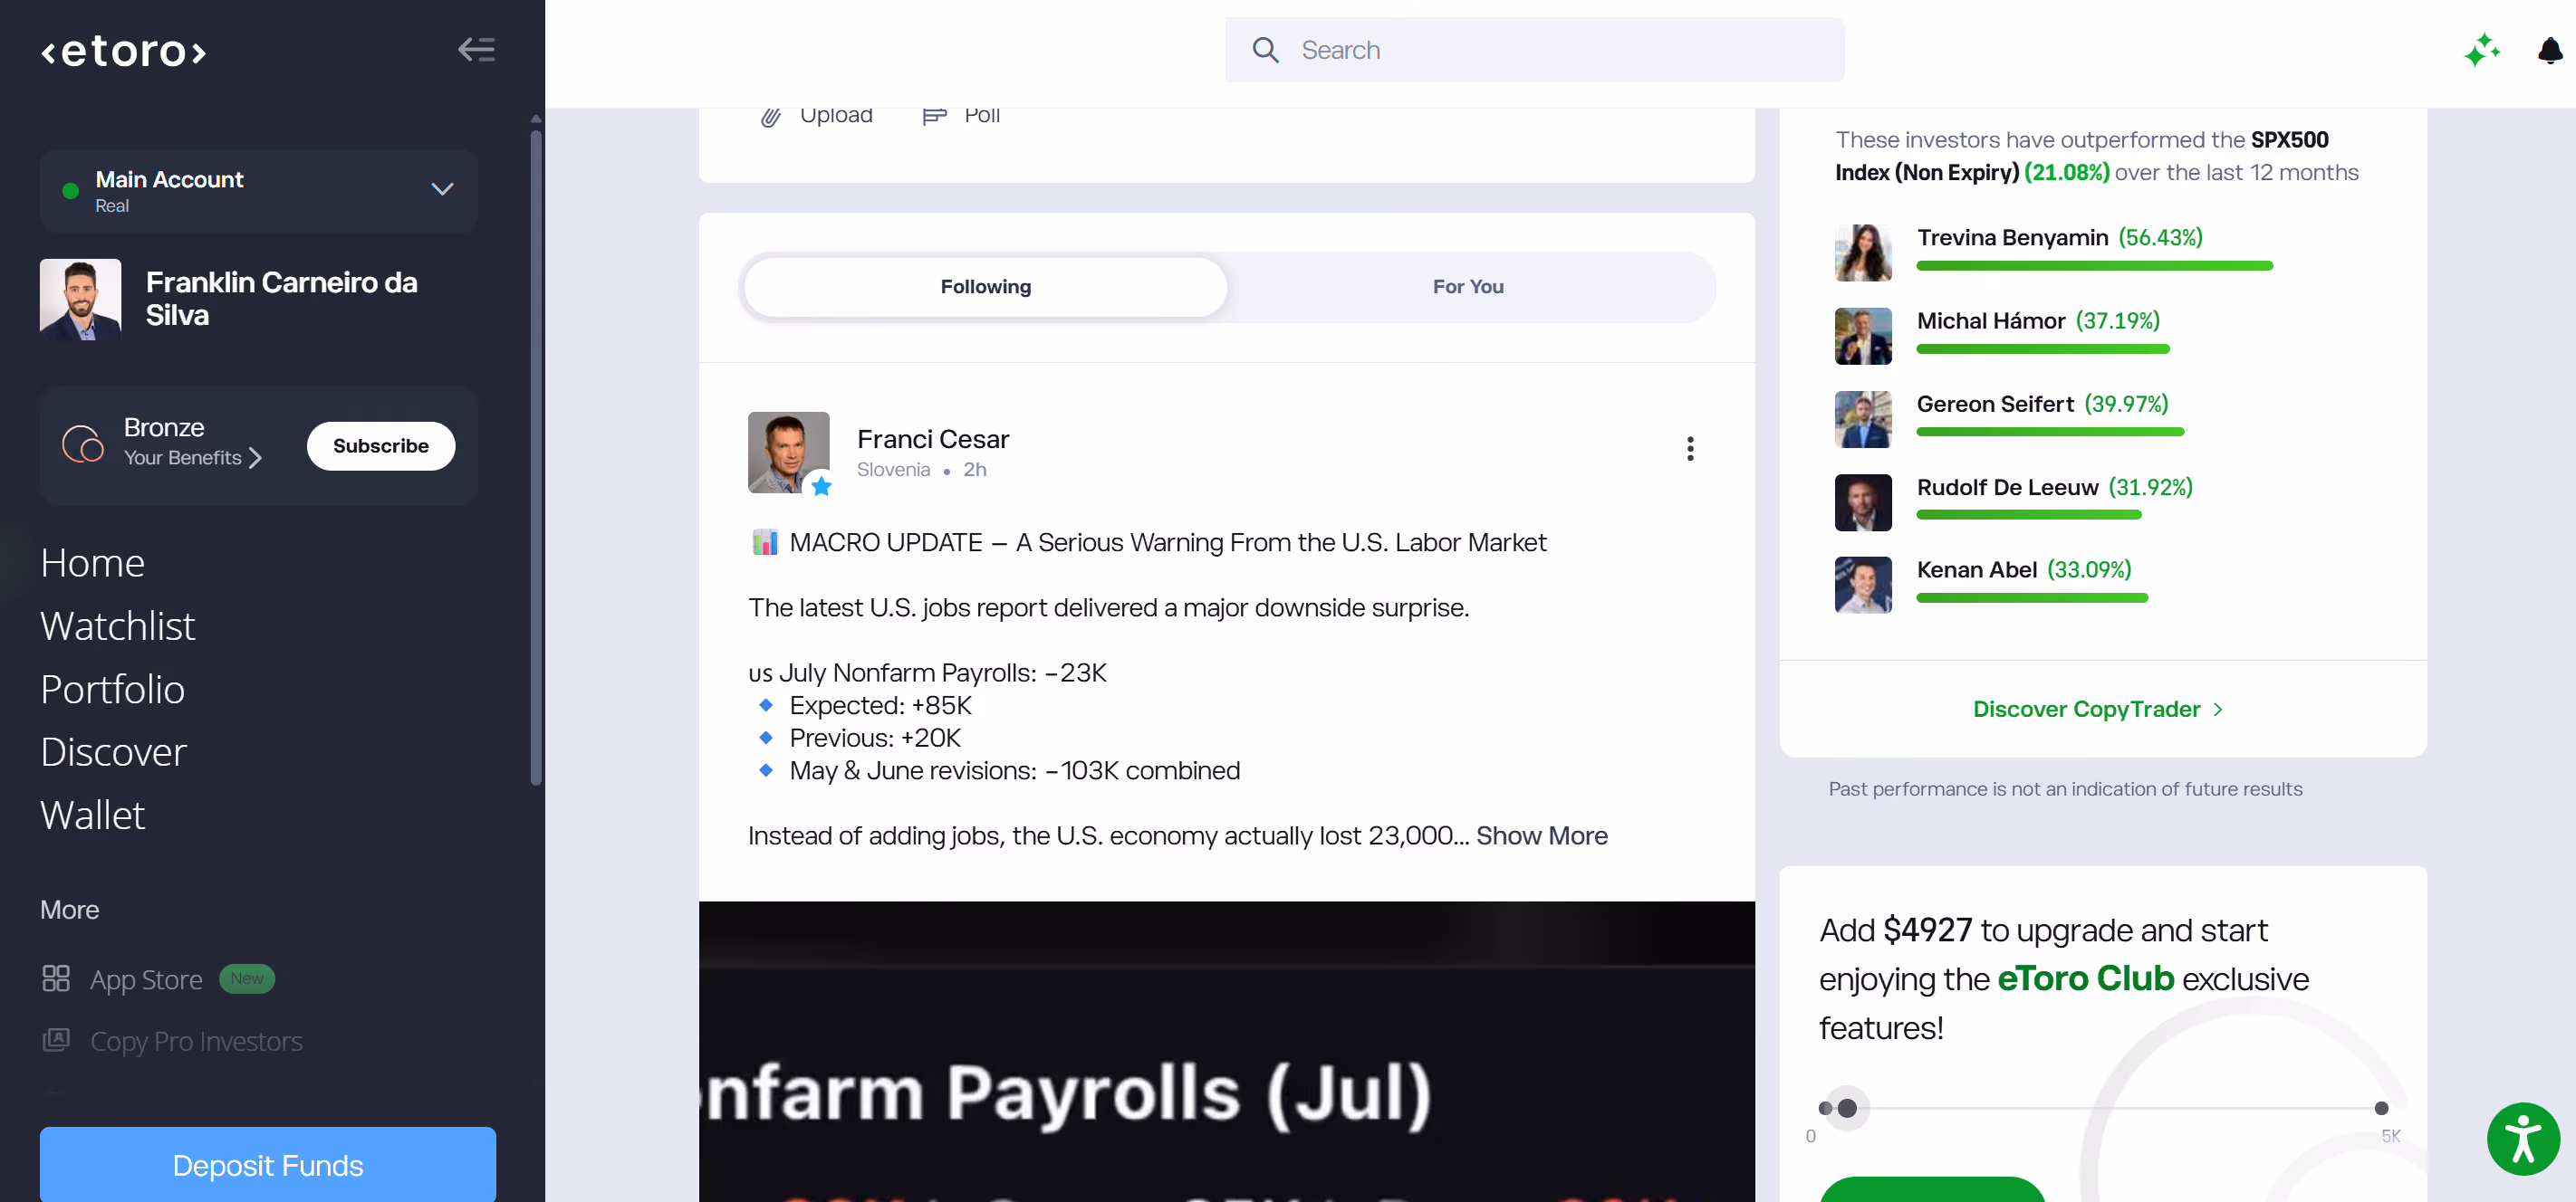Open Michal Hámor's investor profile
The width and height of the screenshot is (2576, 1202).
click(x=1991, y=320)
